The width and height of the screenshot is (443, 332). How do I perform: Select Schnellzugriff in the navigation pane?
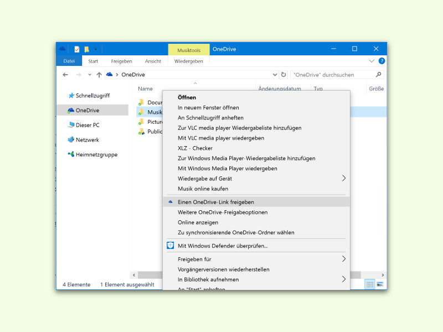[92, 96]
